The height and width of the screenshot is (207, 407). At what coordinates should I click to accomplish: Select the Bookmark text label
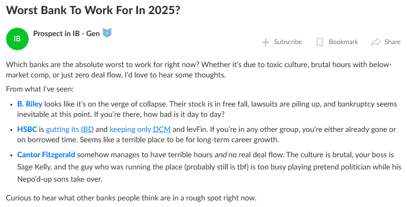[344, 42]
